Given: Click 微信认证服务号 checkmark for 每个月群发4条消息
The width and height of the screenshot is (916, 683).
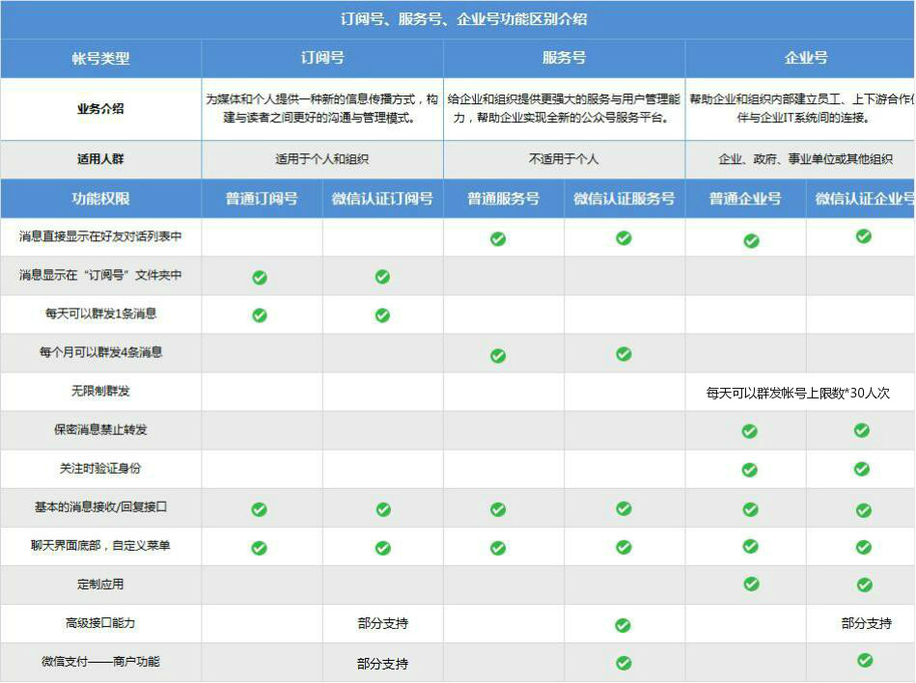Looking at the screenshot, I should point(625,354).
